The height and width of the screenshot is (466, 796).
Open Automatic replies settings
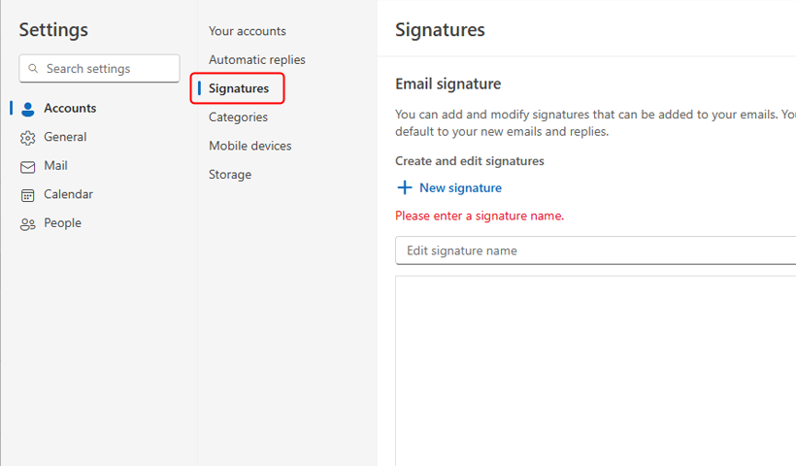pos(257,60)
